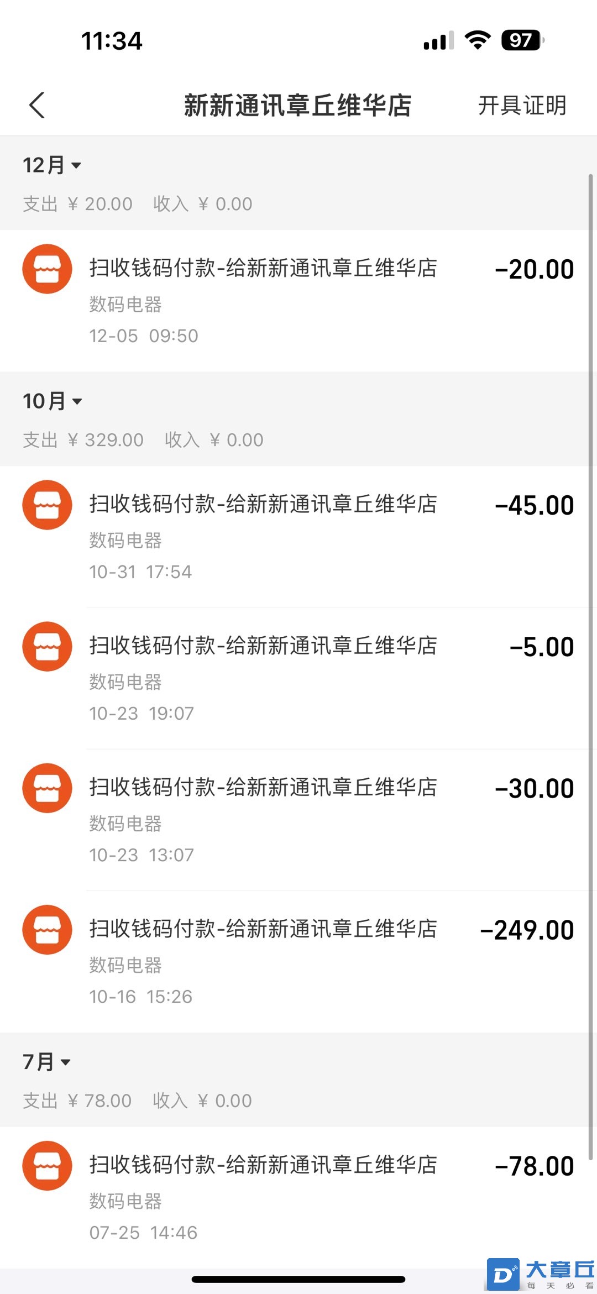Open the -5.00 payment record
Viewport: 597px width, 1294px height.
[x=298, y=678]
